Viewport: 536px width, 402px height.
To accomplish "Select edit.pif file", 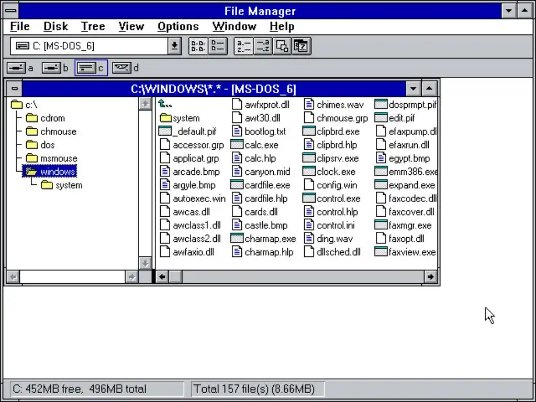I will 395,118.
